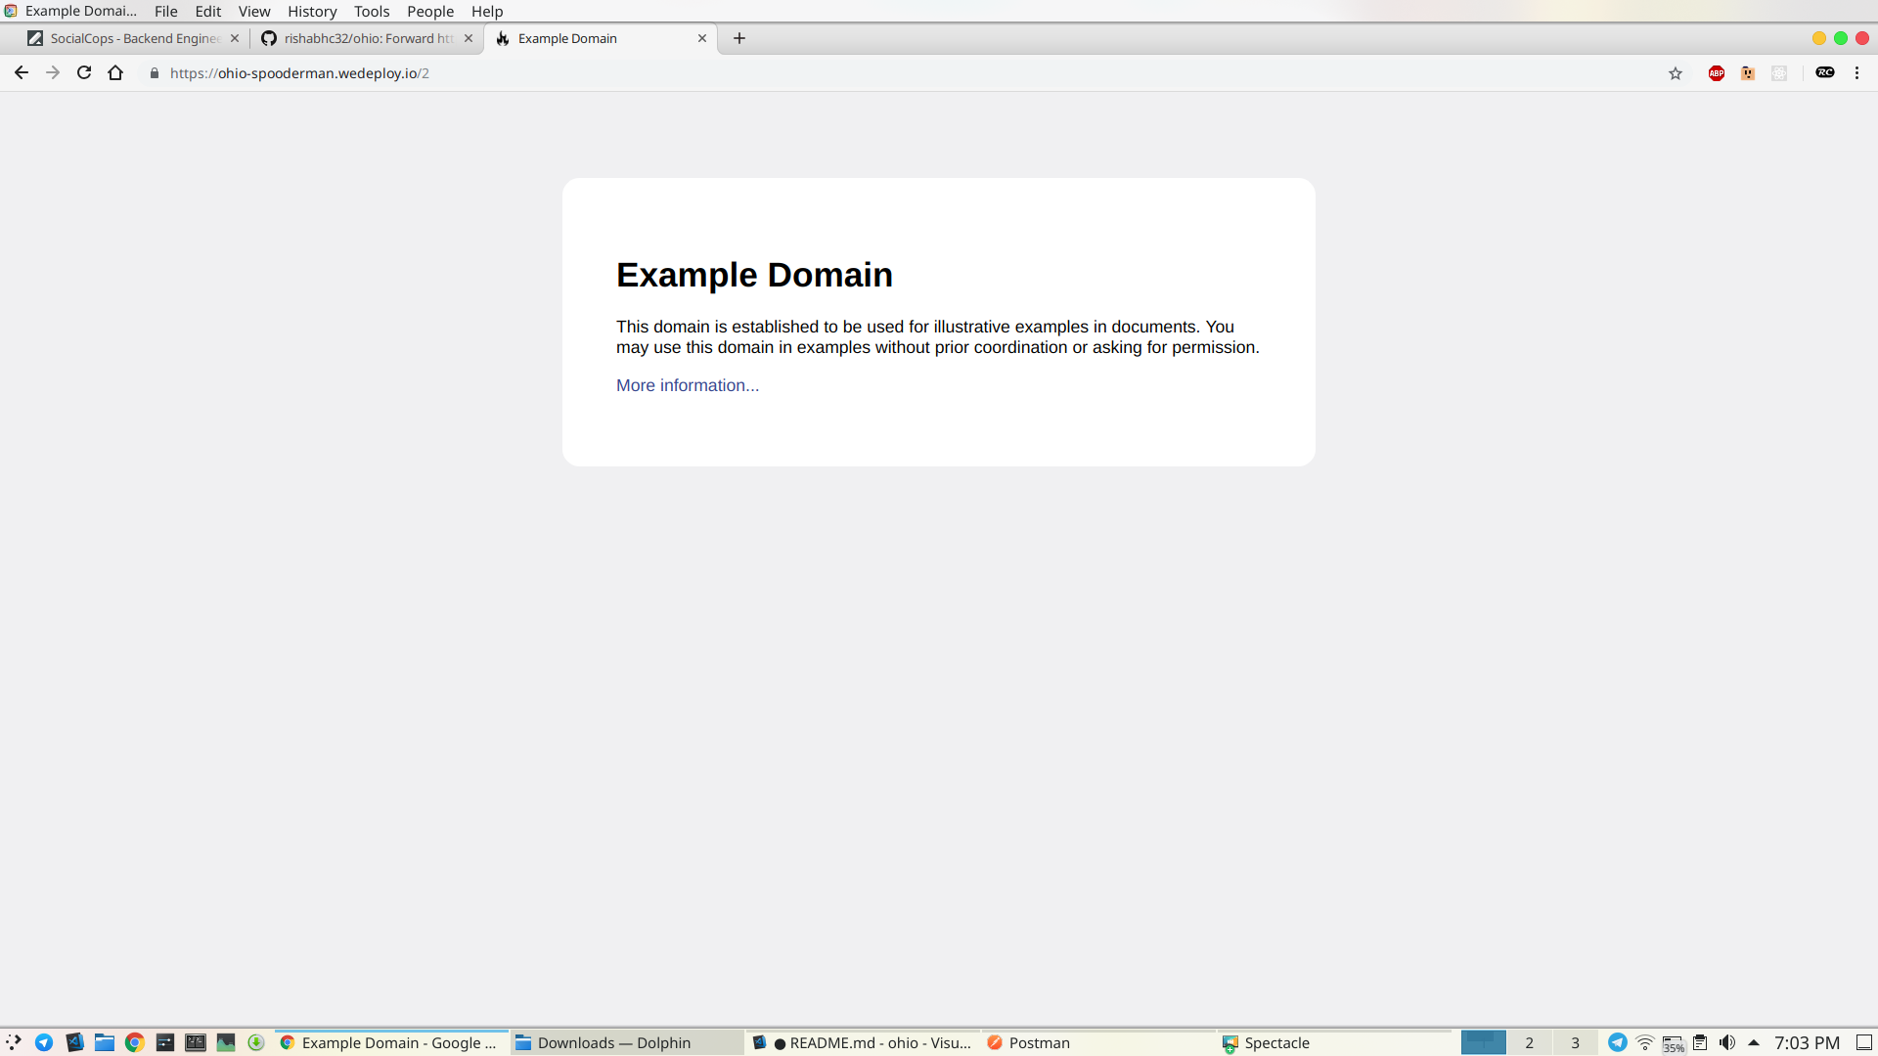
Task: Click the open new tab plus button
Action: pyautogui.click(x=740, y=37)
